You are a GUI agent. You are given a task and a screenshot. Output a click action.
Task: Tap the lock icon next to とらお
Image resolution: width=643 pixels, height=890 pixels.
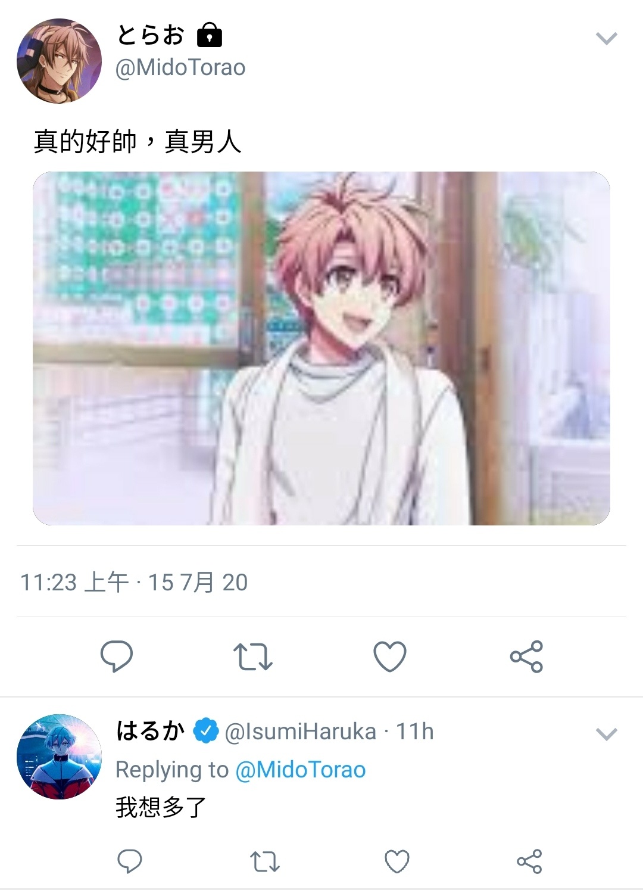tap(209, 35)
